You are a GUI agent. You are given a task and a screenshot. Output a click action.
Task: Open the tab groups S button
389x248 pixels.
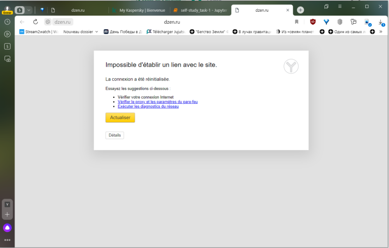[x=20, y=10]
